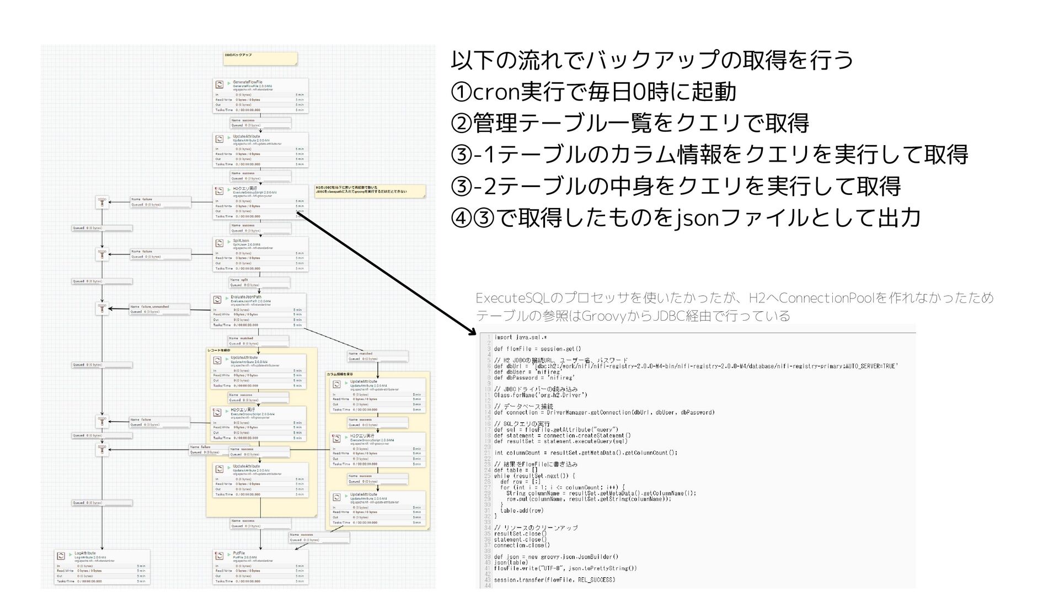Click the Class.forName('org.h2.Driver') code line

pyautogui.click(x=541, y=395)
